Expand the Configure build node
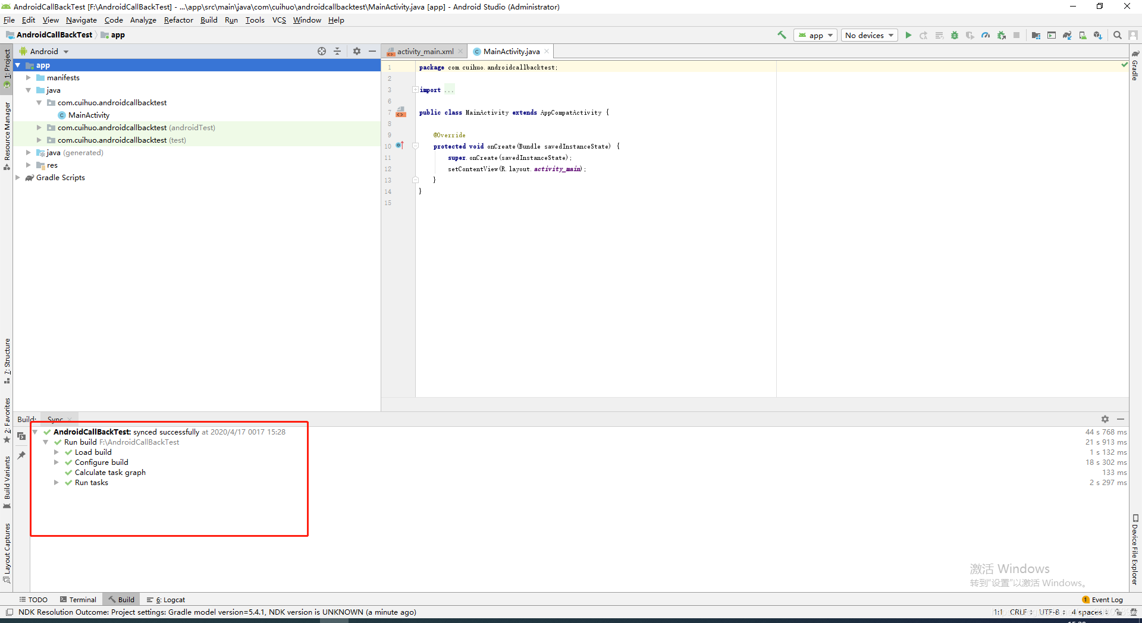Viewport: 1142px width, 623px height. point(56,462)
